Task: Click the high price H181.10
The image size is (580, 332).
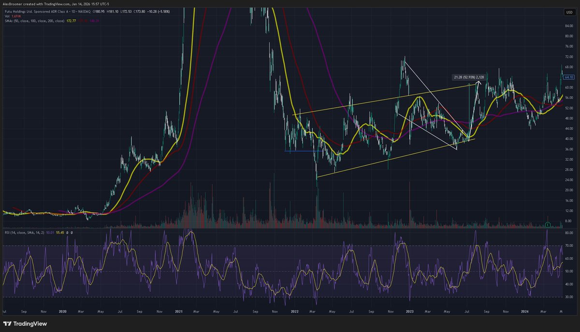Action: point(113,12)
